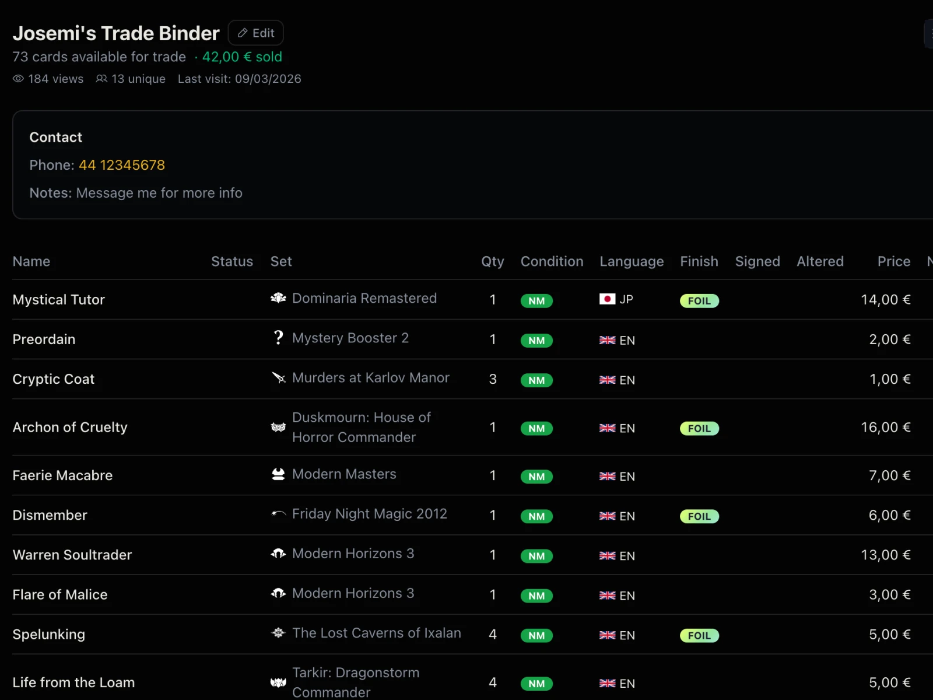
Task: Click the eye views icon
Action: [19, 79]
